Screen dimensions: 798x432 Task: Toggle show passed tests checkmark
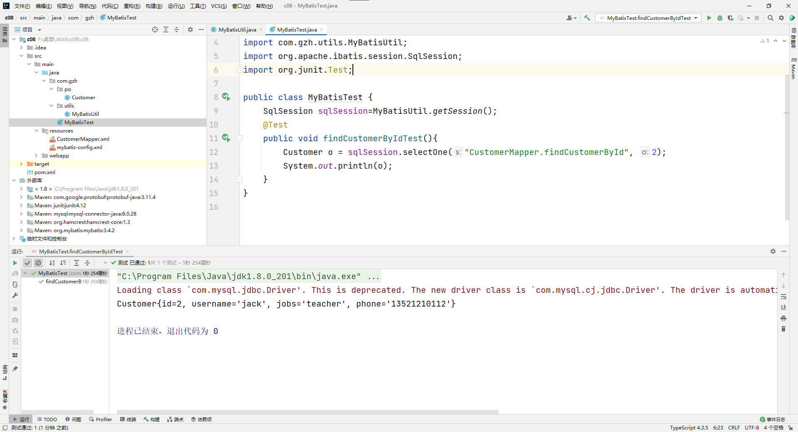(27, 263)
